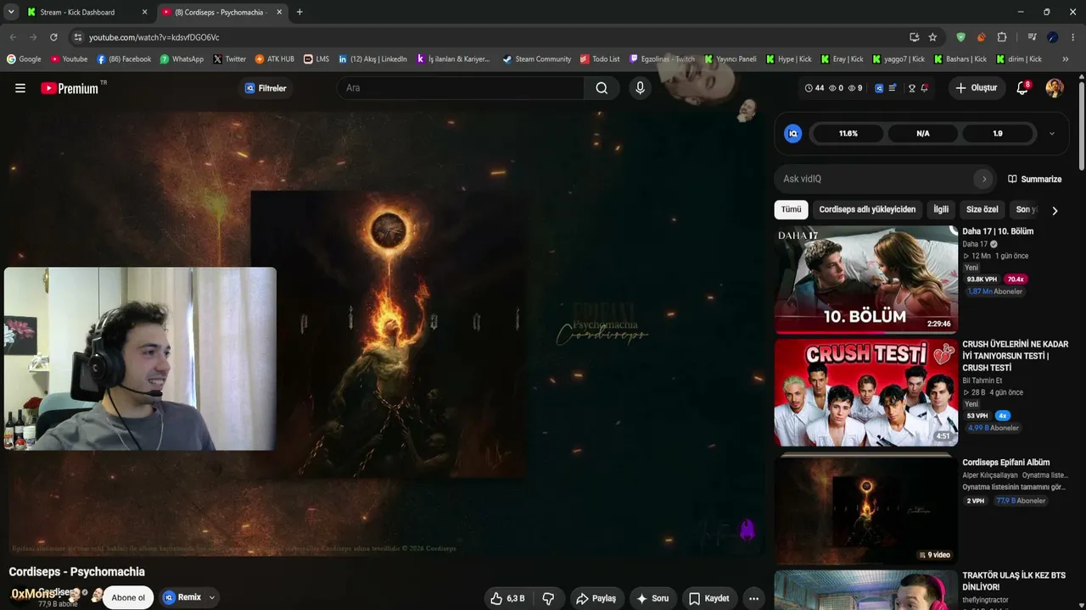The height and width of the screenshot is (610, 1086).
Task: Open the YouTube account avatar menu
Action: (1055, 88)
